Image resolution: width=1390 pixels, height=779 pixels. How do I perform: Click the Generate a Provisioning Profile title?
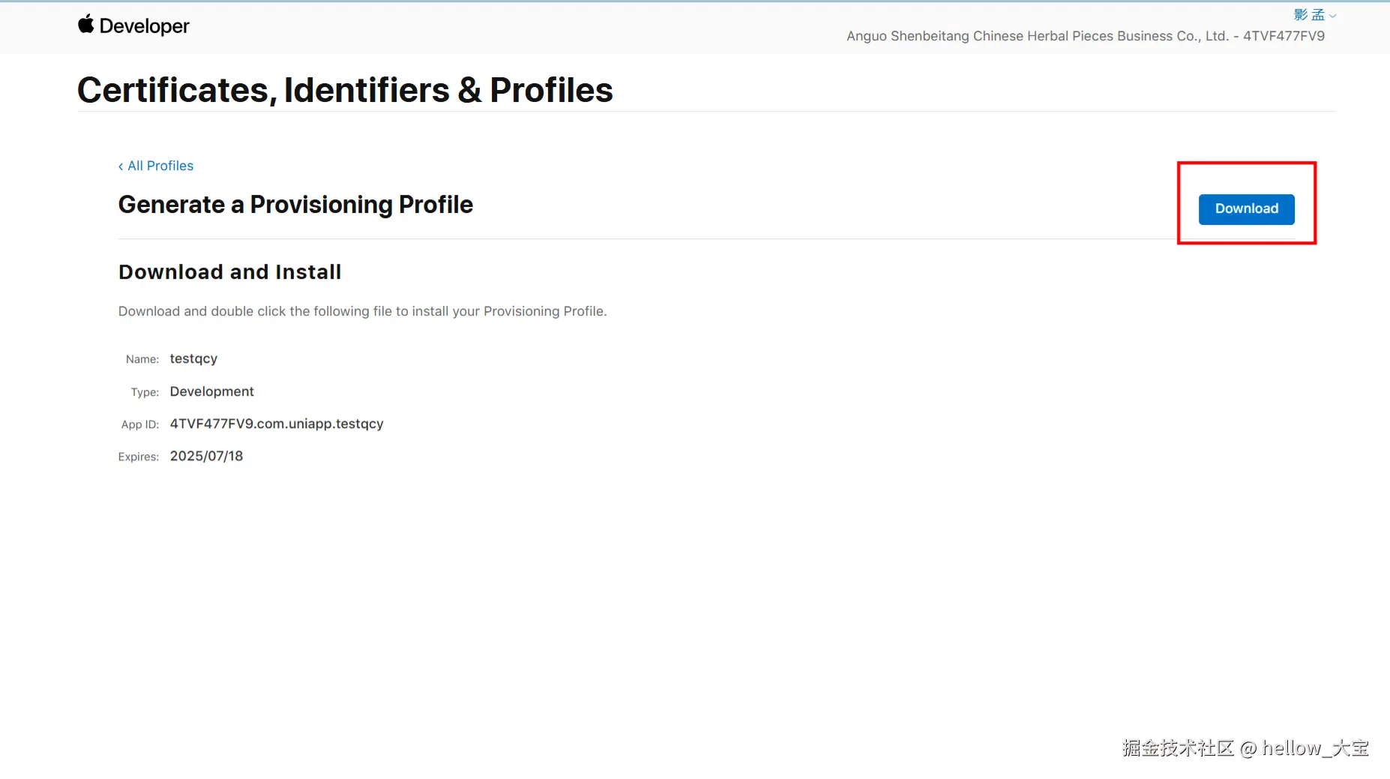tap(295, 205)
